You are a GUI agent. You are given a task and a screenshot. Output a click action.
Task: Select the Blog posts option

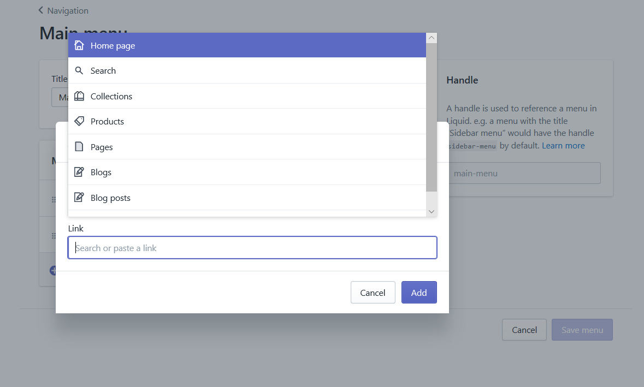(247, 198)
